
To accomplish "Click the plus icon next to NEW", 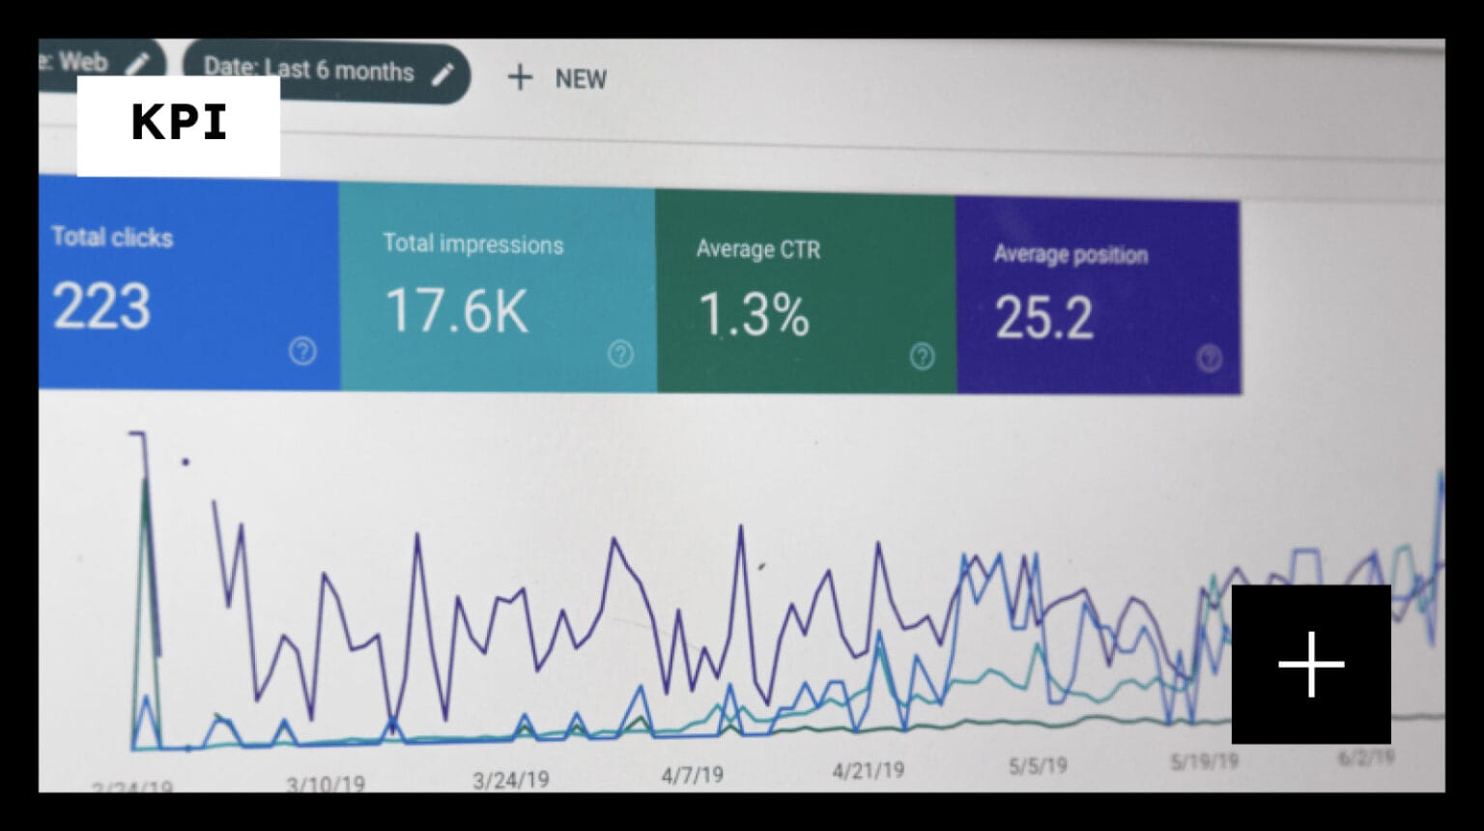I will [520, 77].
